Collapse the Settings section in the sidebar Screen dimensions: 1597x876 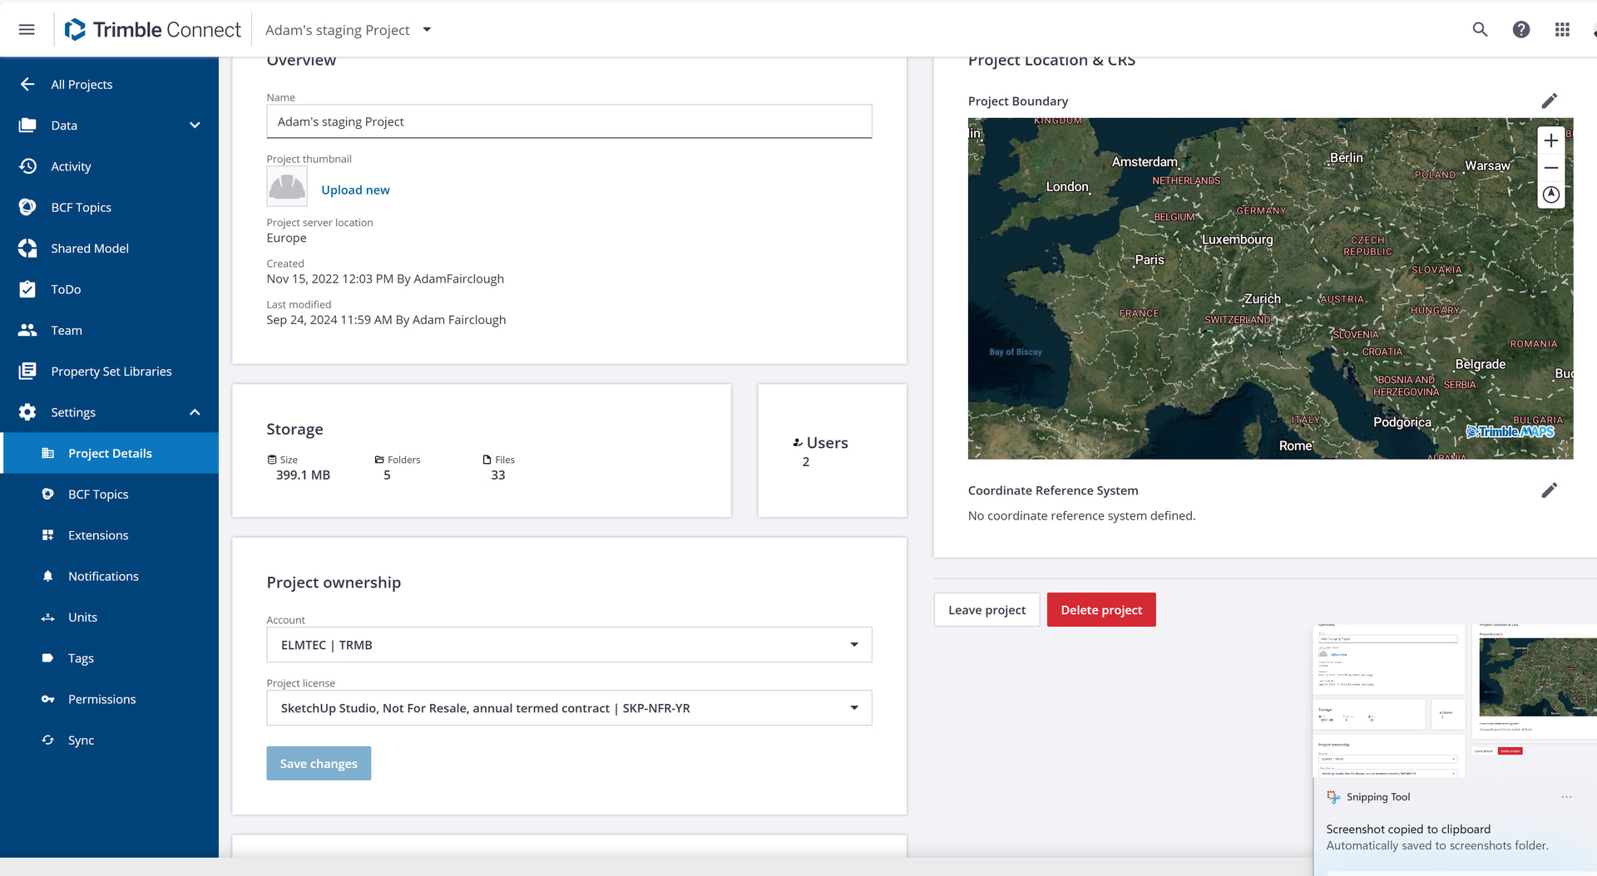tap(195, 412)
